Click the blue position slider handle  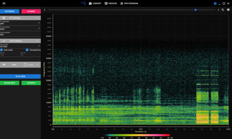coord(195,10)
